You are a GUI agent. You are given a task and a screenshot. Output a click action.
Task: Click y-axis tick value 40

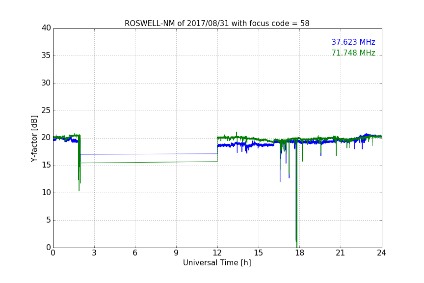pyautogui.click(x=46, y=28)
